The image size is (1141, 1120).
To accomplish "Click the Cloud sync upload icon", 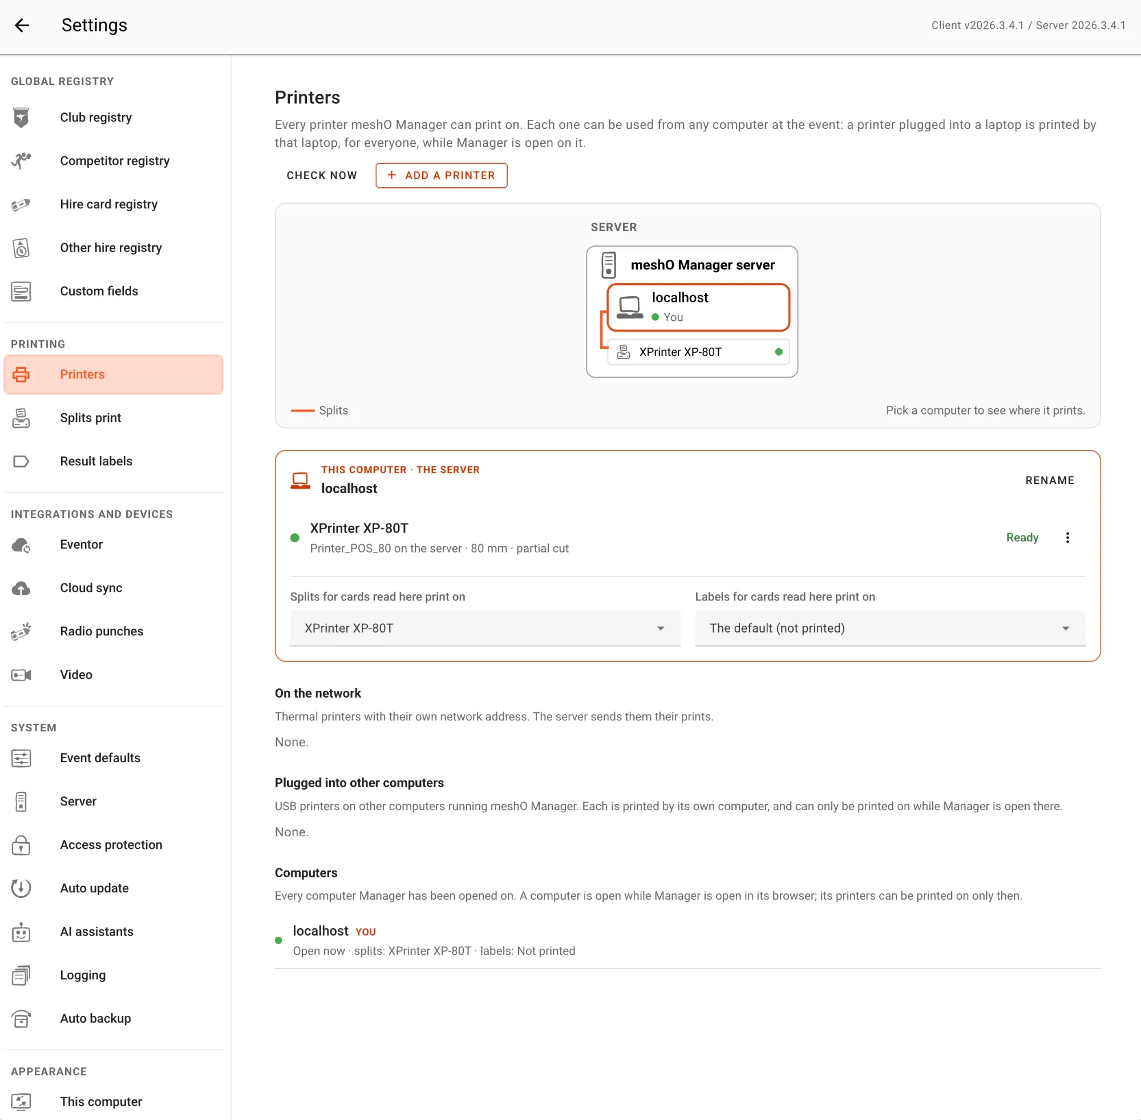I will click(x=21, y=587).
